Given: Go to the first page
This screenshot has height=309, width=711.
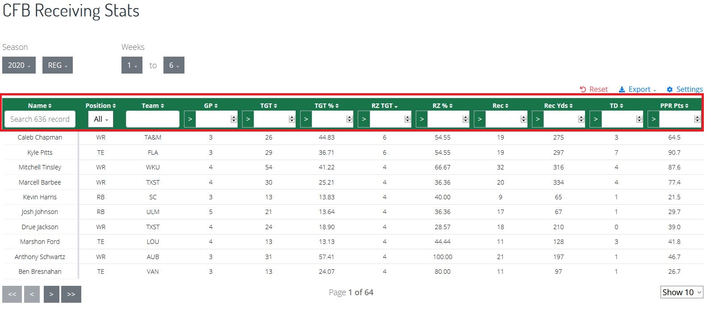Looking at the screenshot, I should click(12, 294).
